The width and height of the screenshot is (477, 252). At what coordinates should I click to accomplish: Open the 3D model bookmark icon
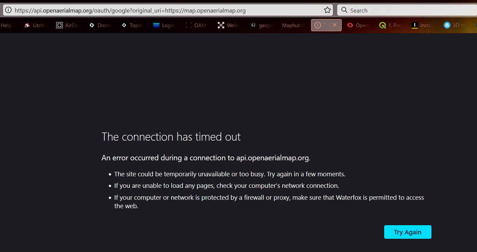pos(446,25)
